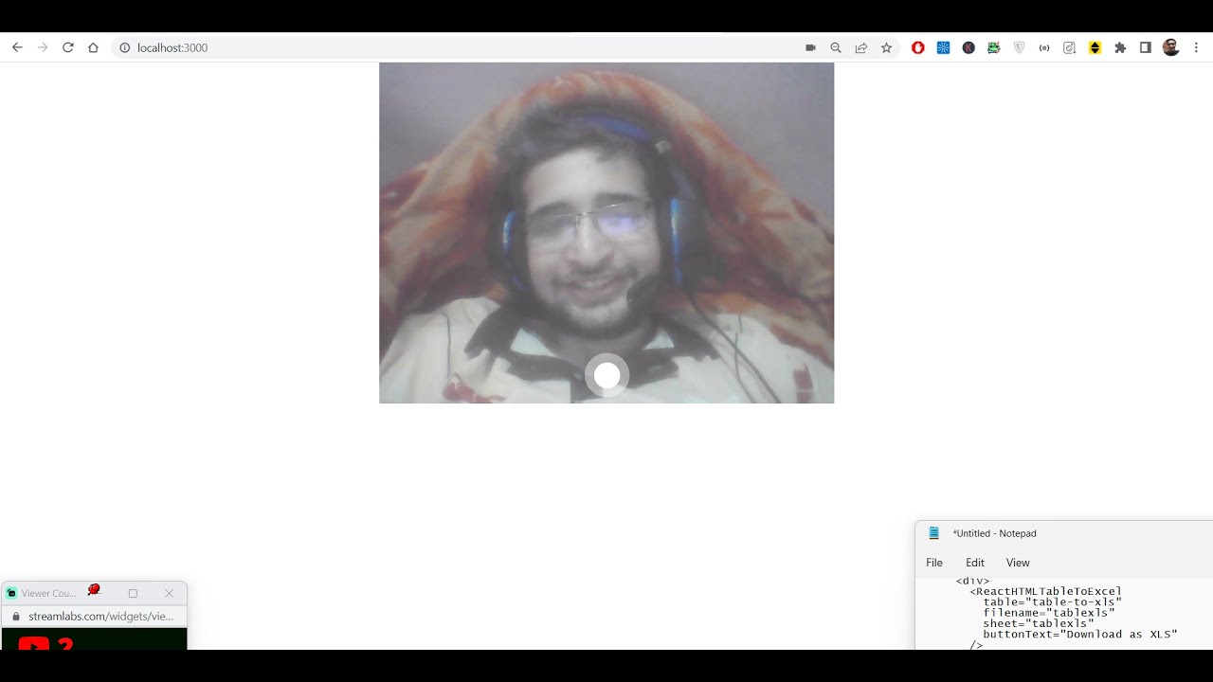Open Chrome's three-dot menu
The height and width of the screenshot is (682, 1213).
click(x=1197, y=47)
